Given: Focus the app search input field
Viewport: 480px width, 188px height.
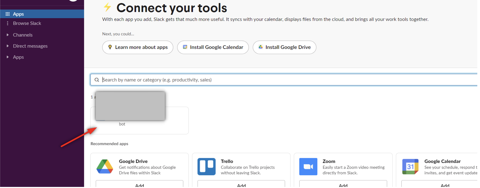Looking at the screenshot, I should pos(271,80).
